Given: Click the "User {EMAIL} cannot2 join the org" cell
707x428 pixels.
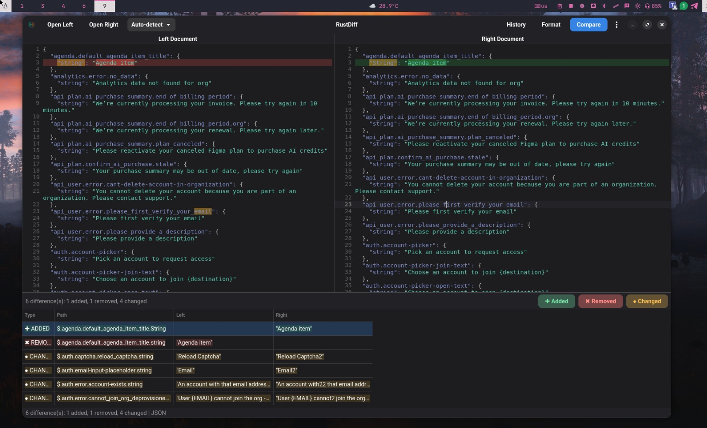Looking at the screenshot, I should pos(323,398).
